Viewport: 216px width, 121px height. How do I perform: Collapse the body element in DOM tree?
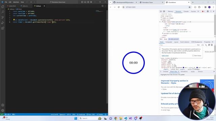161,20
